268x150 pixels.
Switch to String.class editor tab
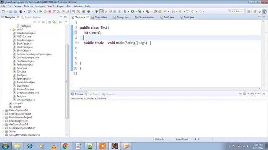(x=121, y=17)
